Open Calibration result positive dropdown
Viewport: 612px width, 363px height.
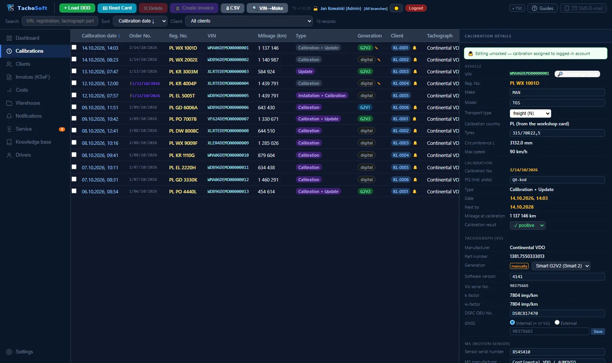527,225
